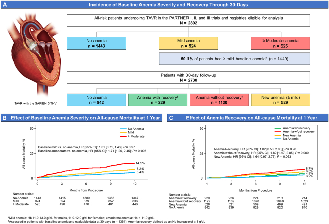Click the panel C letter badge

(170, 119)
